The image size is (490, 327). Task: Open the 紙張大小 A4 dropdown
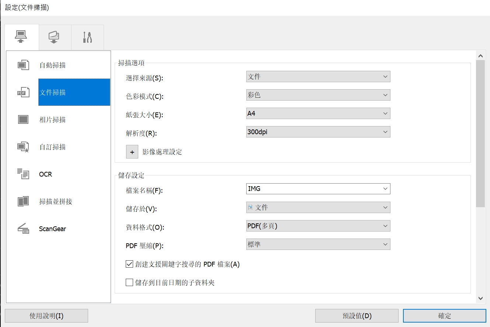pos(318,114)
